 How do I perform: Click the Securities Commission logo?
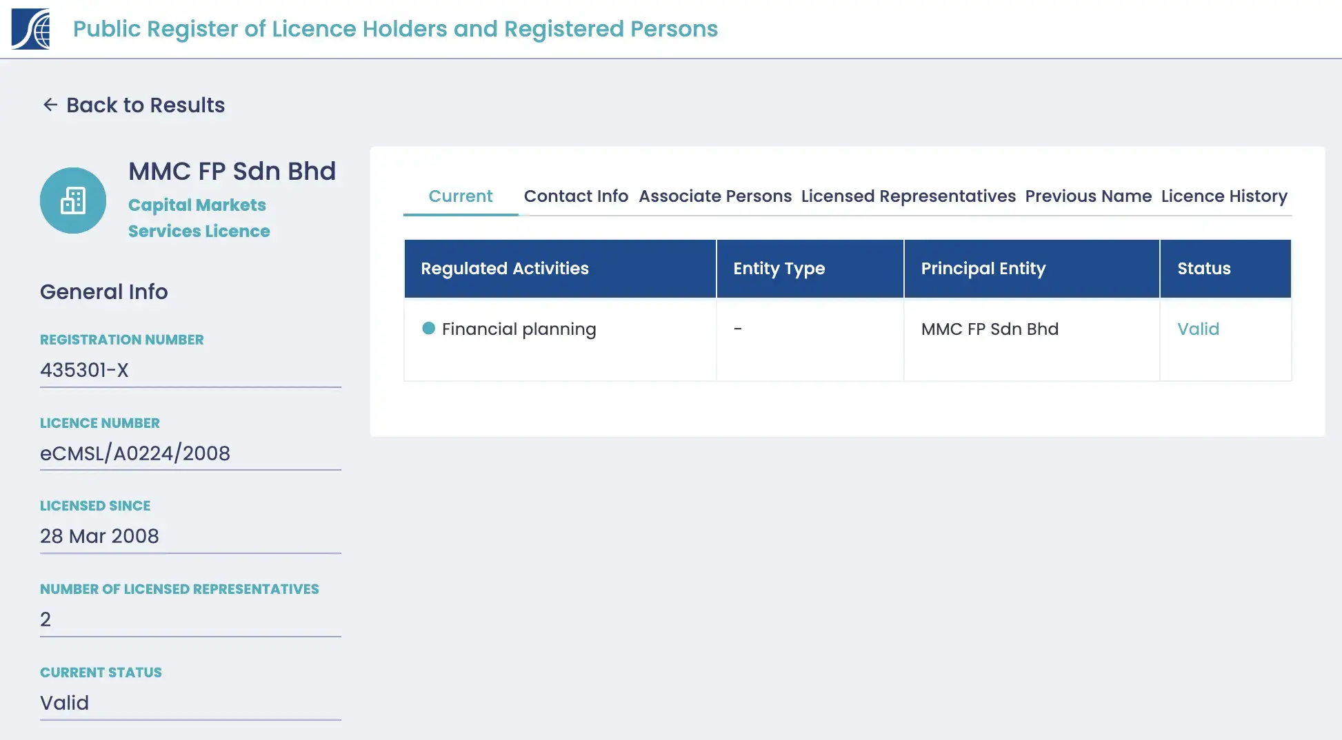[31, 30]
